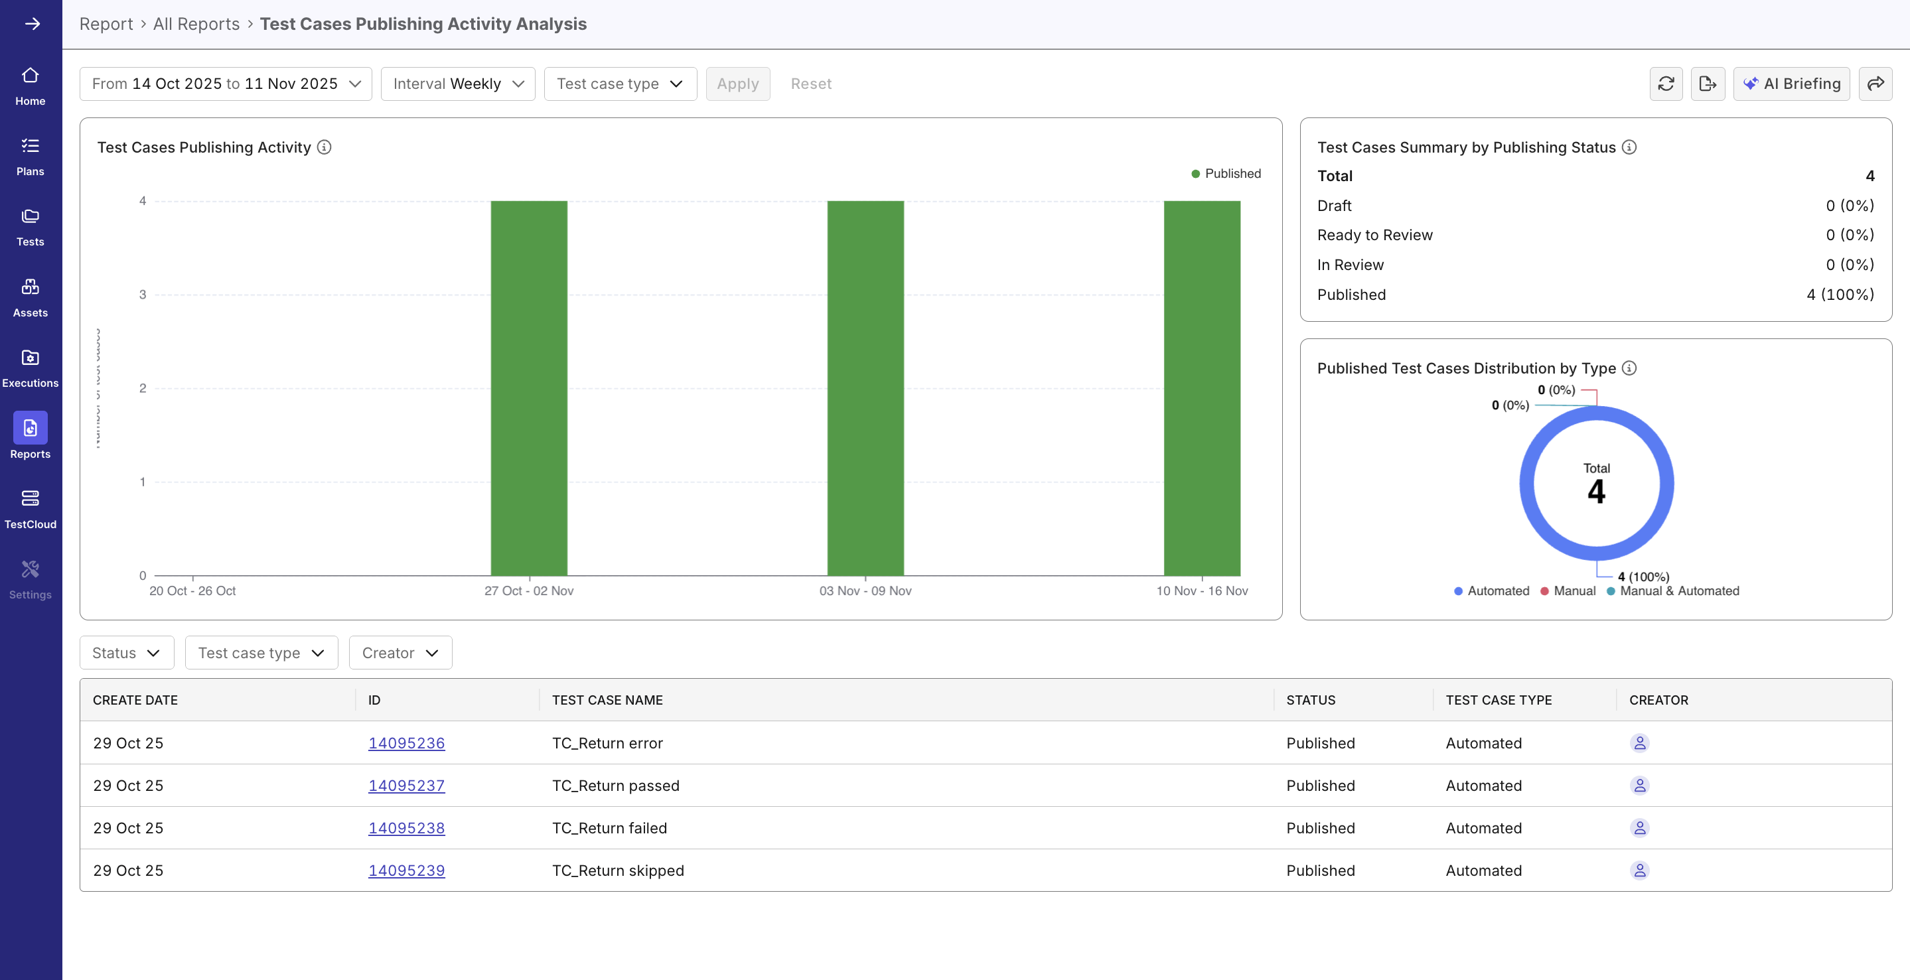Image resolution: width=1910 pixels, height=980 pixels.
Task: Refresh the report data
Action: [x=1666, y=84]
